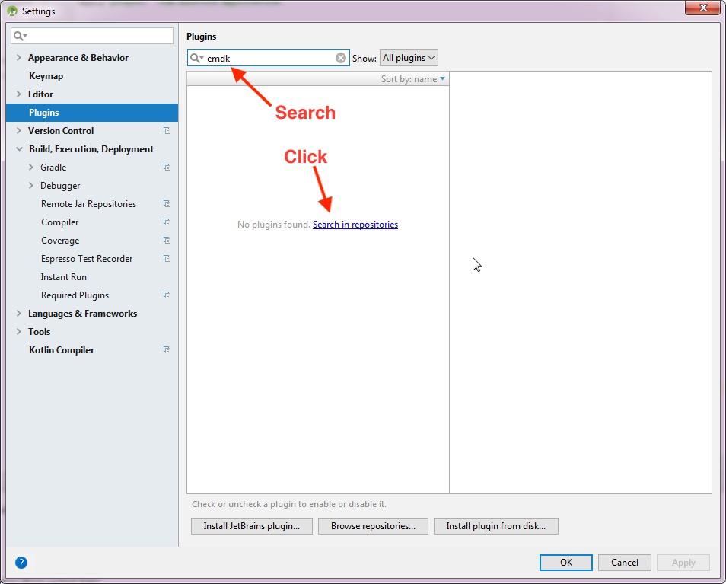Open the help question mark icon
The height and width of the screenshot is (584, 726).
21,563
